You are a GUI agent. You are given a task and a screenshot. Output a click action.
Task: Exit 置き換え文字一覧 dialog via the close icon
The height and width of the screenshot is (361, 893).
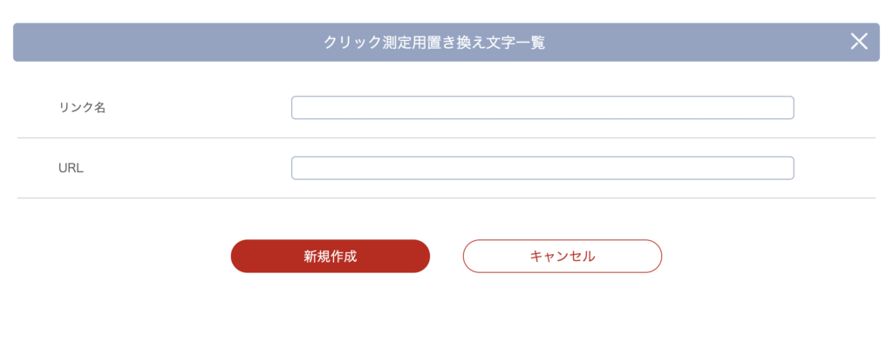pos(859,42)
